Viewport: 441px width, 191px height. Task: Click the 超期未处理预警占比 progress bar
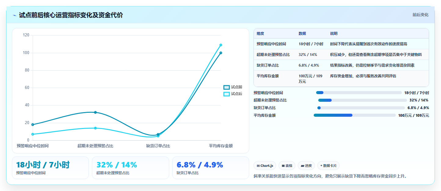363,100
